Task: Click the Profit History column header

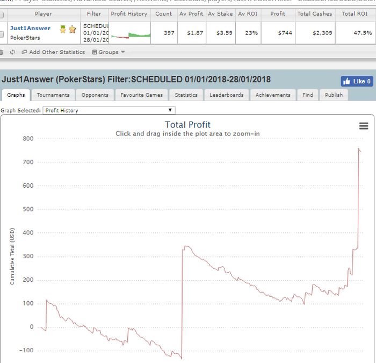Action: coord(129,13)
